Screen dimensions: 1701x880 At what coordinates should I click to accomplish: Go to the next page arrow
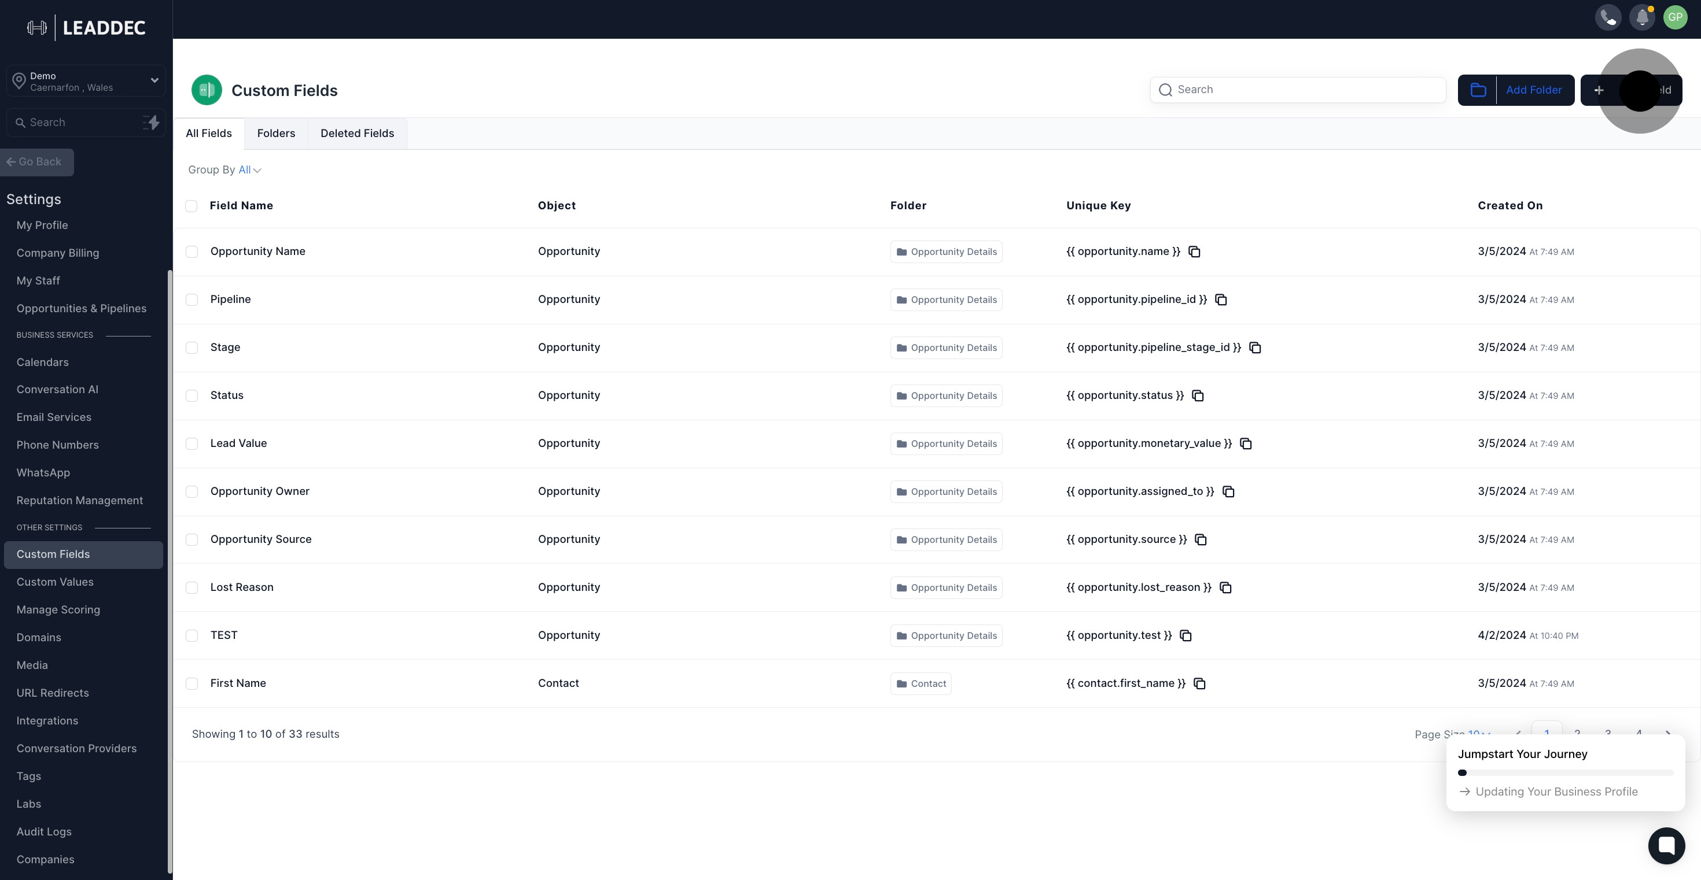pyautogui.click(x=1668, y=733)
